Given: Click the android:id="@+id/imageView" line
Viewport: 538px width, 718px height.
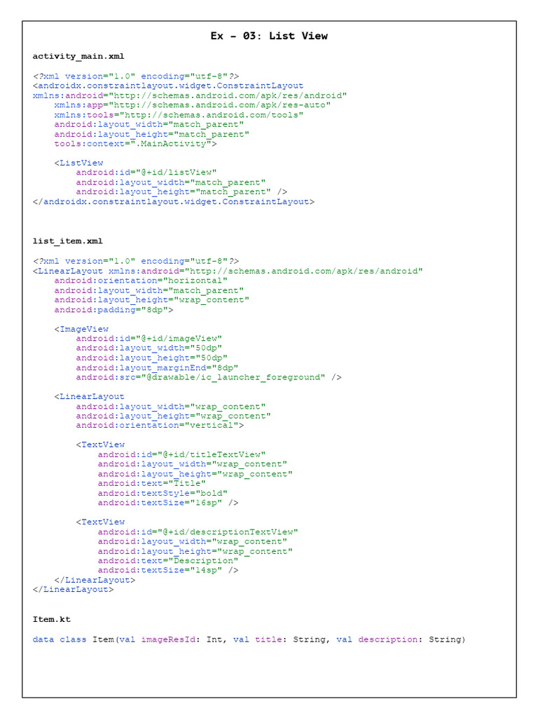Looking at the screenshot, I should pos(149,339).
